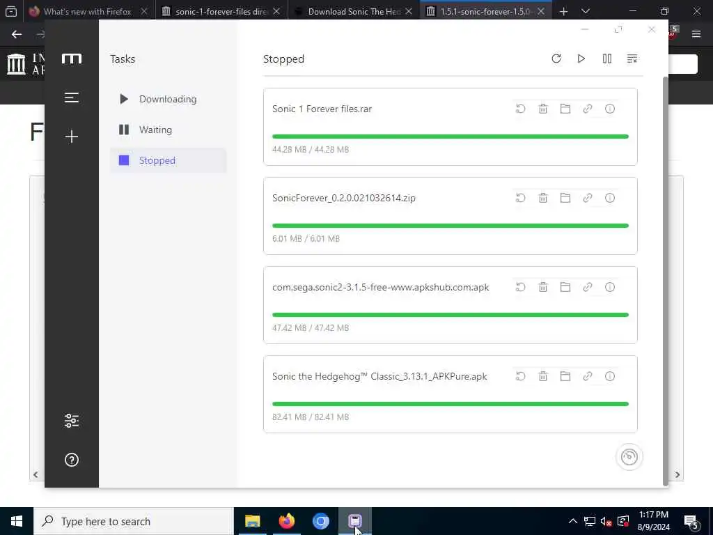Click the Motrix task list vertical scrollbar
The height and width of the screenshot is (535, 713).
[665, 281]
